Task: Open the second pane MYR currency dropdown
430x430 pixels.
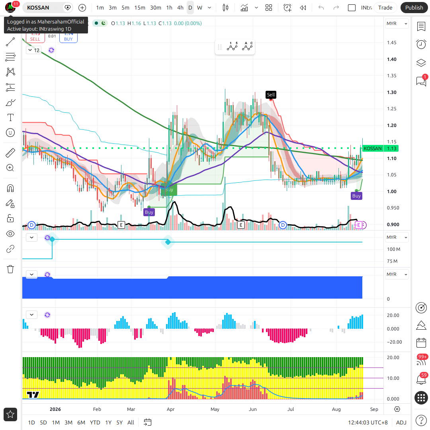Action: pos(397,237)
